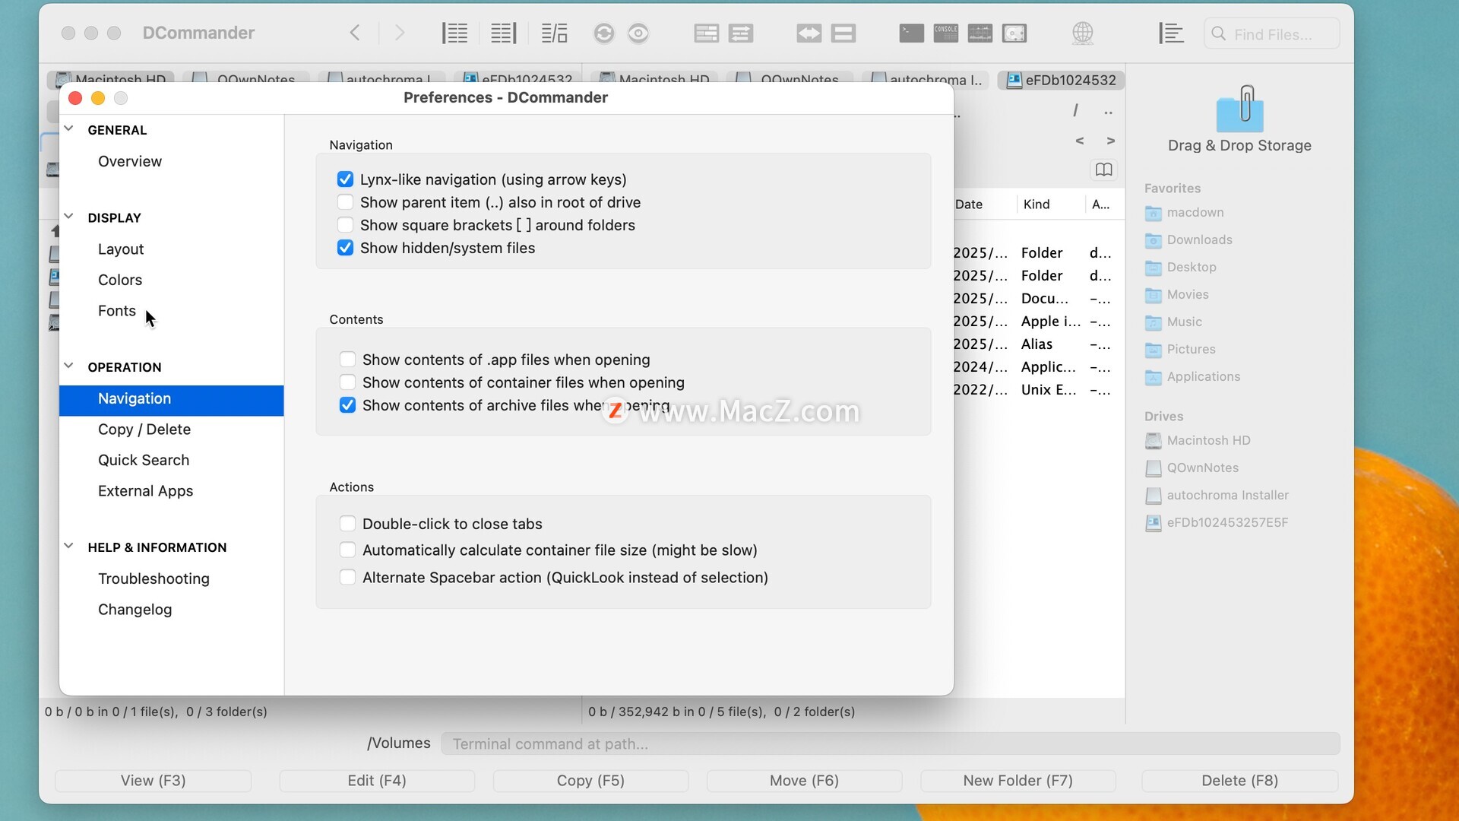The height and width of the screenshot is (821, 1459).
Task: Click the disk utility toolbar icon
Action: (1014, 33)
